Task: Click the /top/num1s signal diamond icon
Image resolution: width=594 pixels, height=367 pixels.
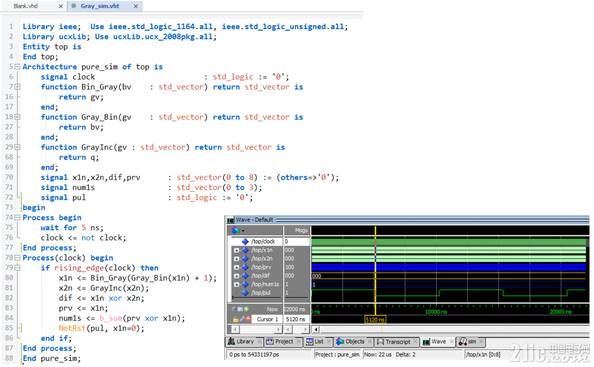Action: (245, 285)
